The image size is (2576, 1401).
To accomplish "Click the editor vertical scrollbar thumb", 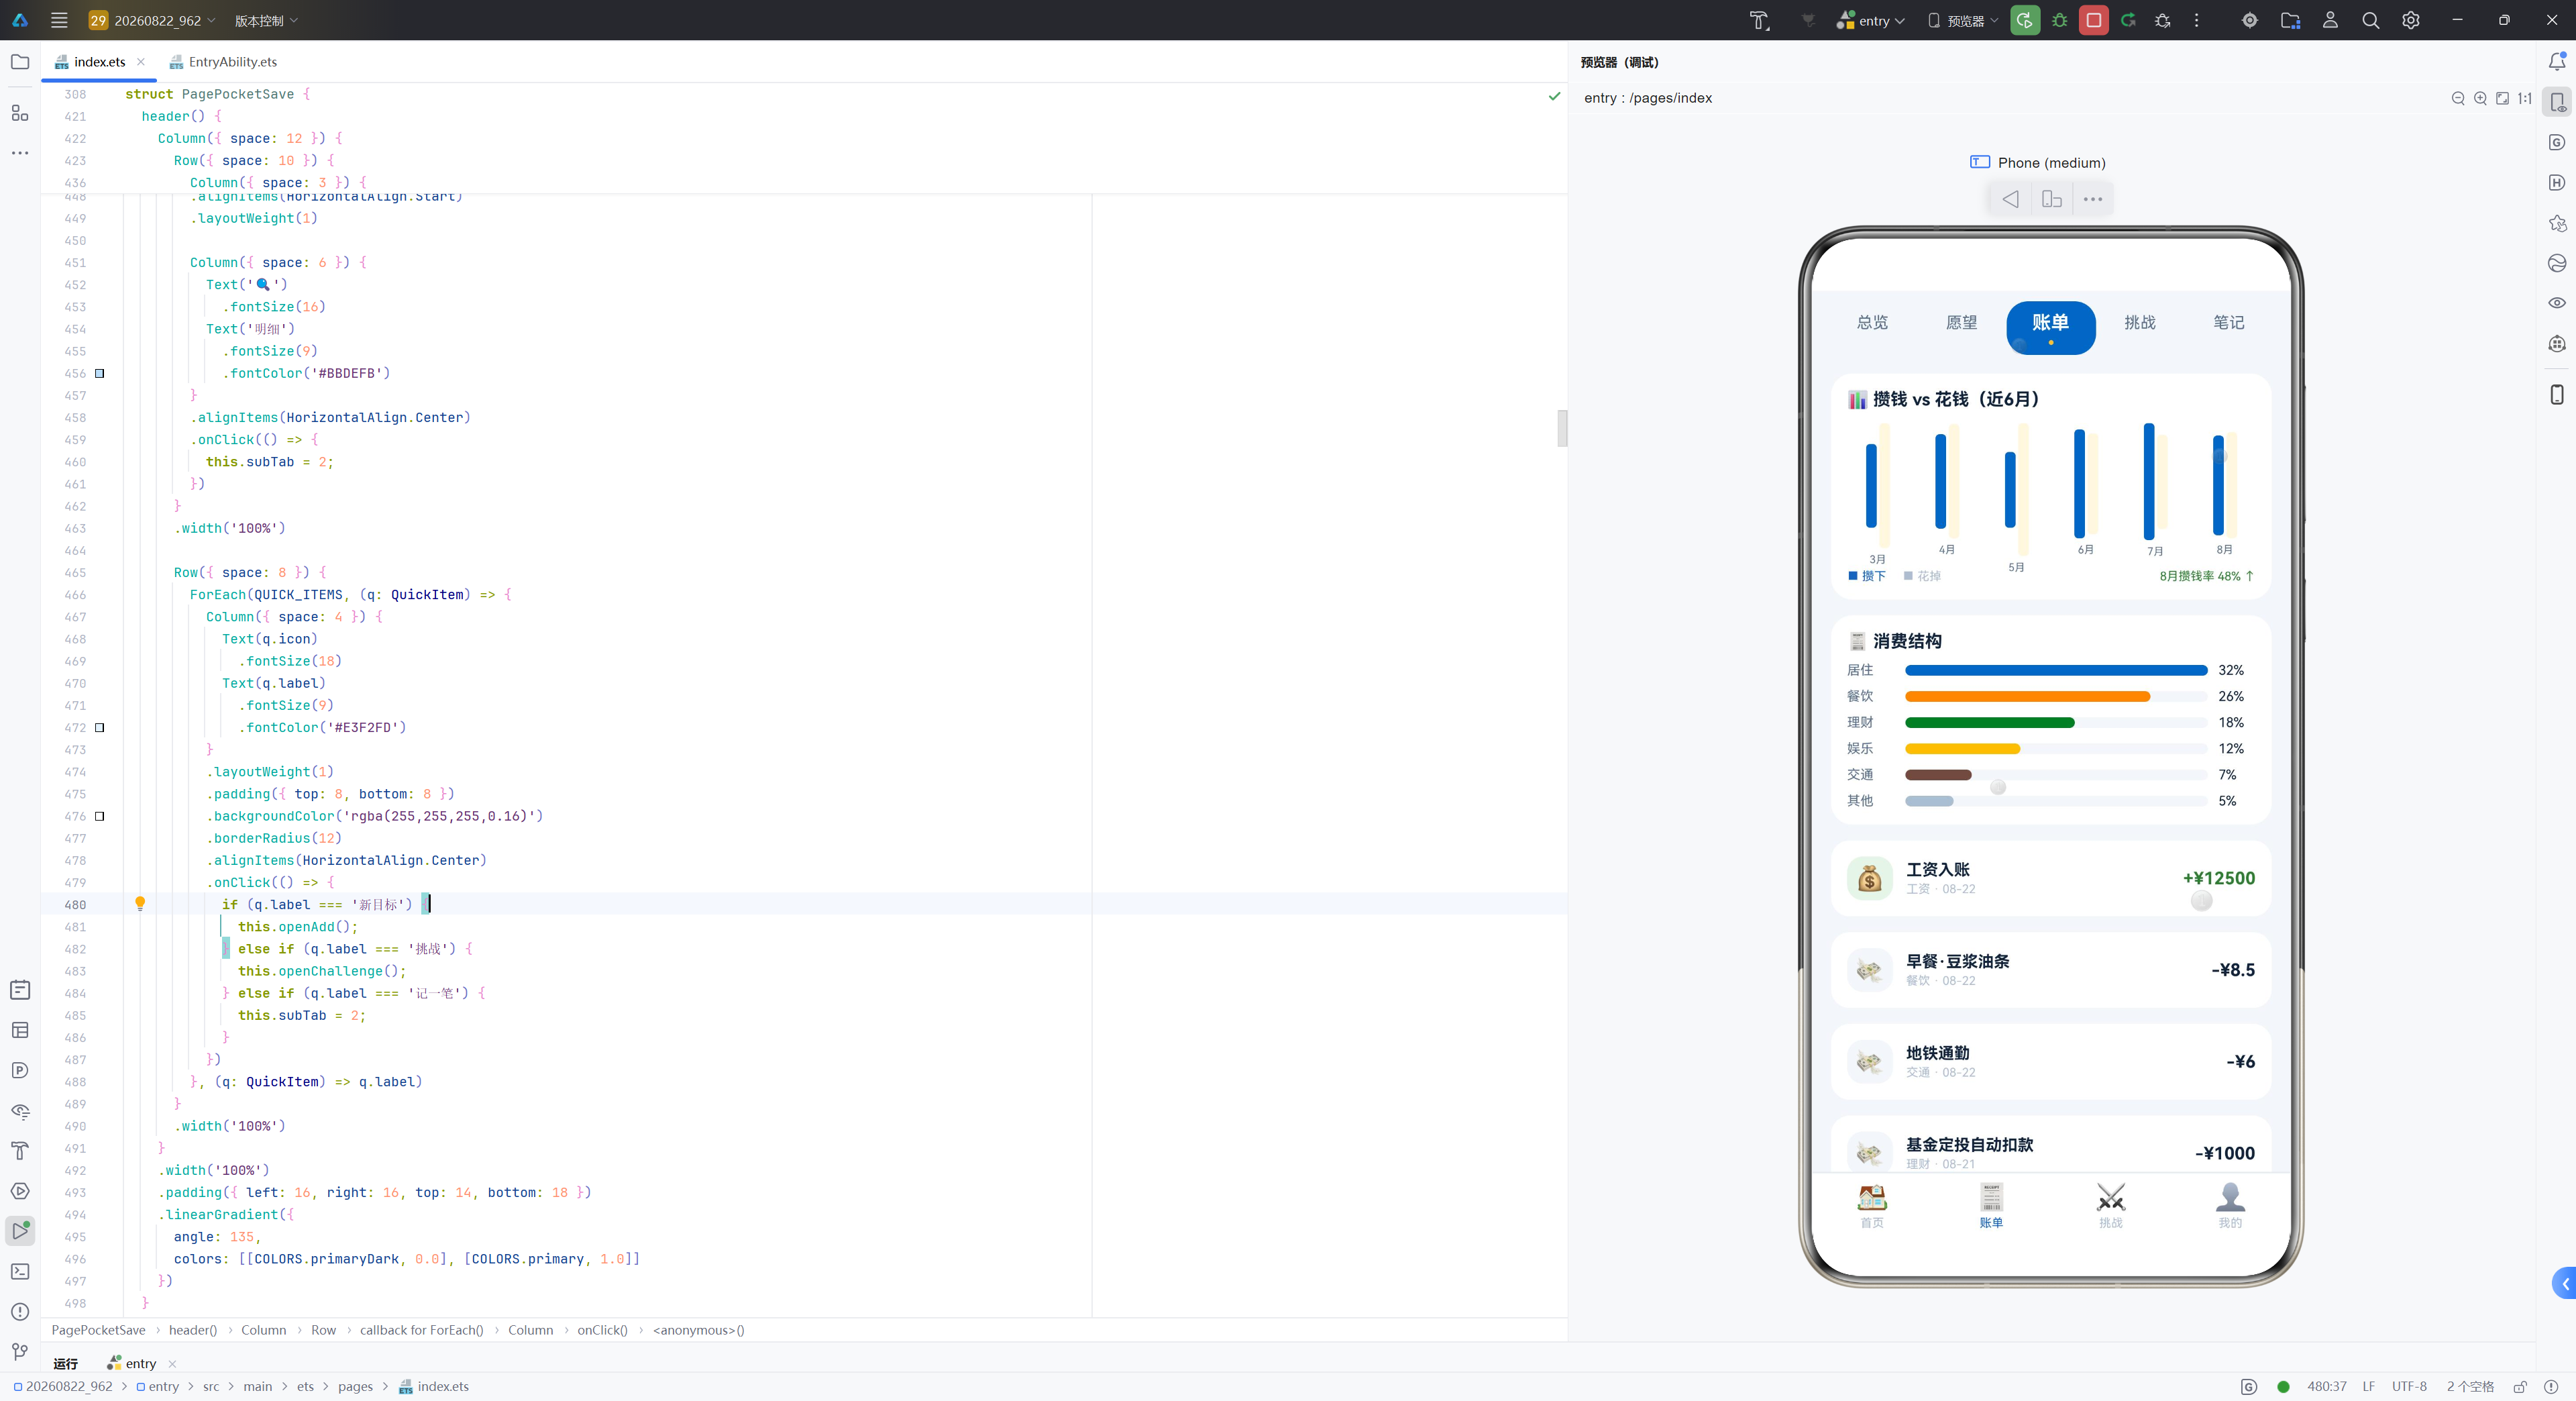I will 1561,428.
